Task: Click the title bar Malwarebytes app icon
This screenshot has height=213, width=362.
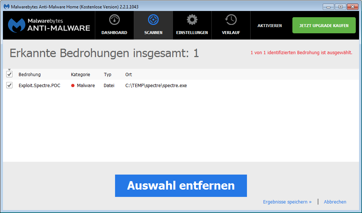Action: (7, 7)
